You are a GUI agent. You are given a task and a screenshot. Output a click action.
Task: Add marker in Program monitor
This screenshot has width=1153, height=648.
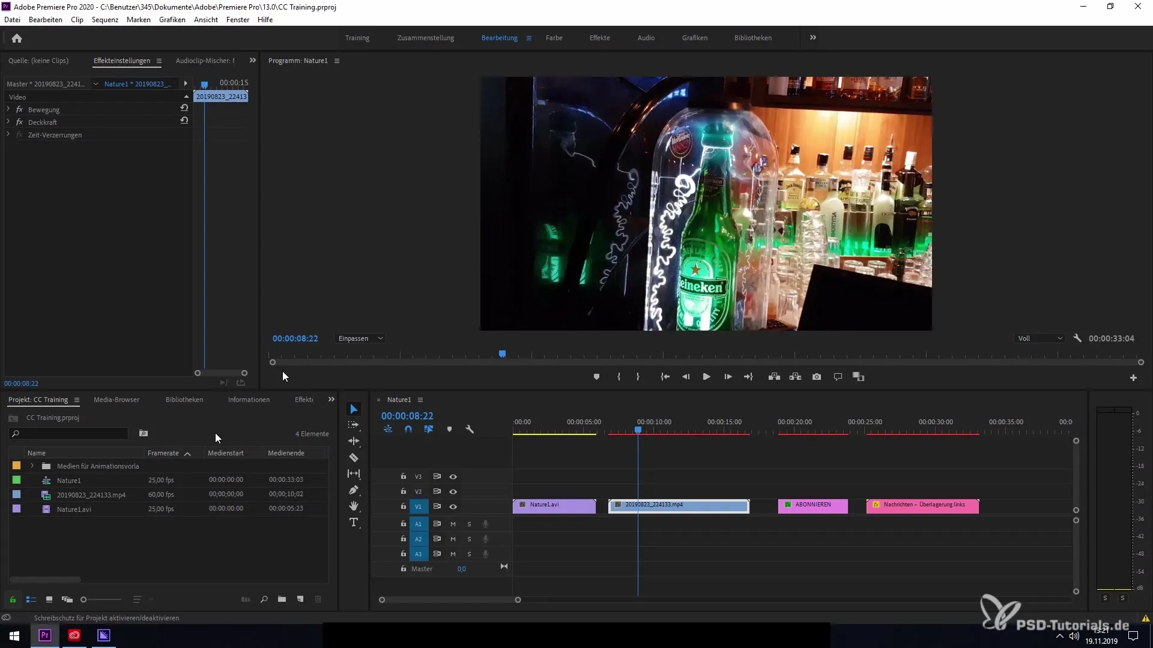[x=596, y=377]
